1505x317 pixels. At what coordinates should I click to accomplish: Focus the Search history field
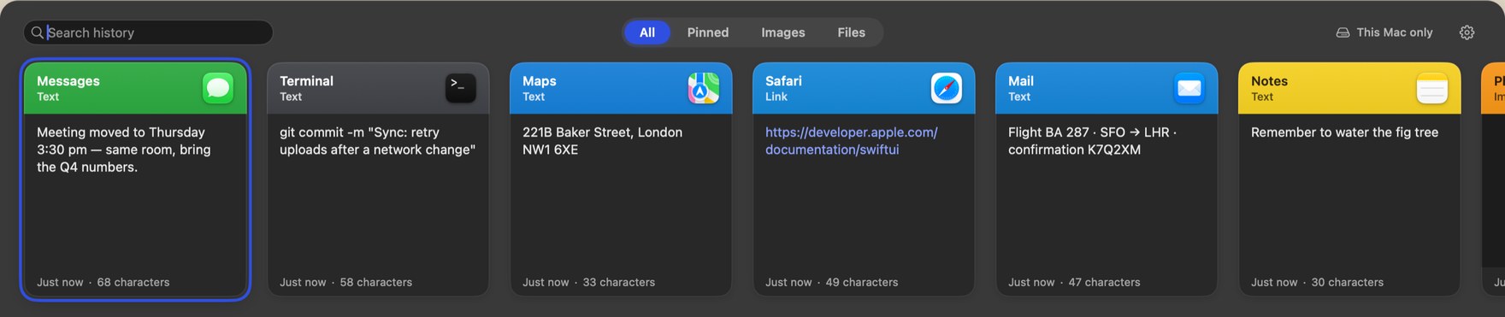(x=149, y=32)
